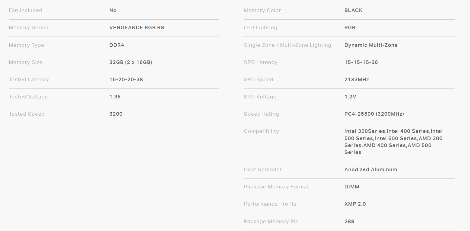This screenshot has height=231, width=470.
Task: Click the PC4-25600 (3200MHz) speed rating
Action: tap(374, 114)
